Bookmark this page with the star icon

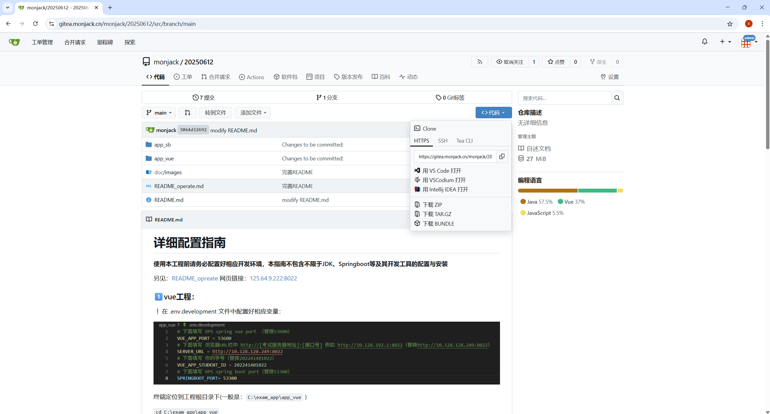pyautogui.click(x=730, y=24)
